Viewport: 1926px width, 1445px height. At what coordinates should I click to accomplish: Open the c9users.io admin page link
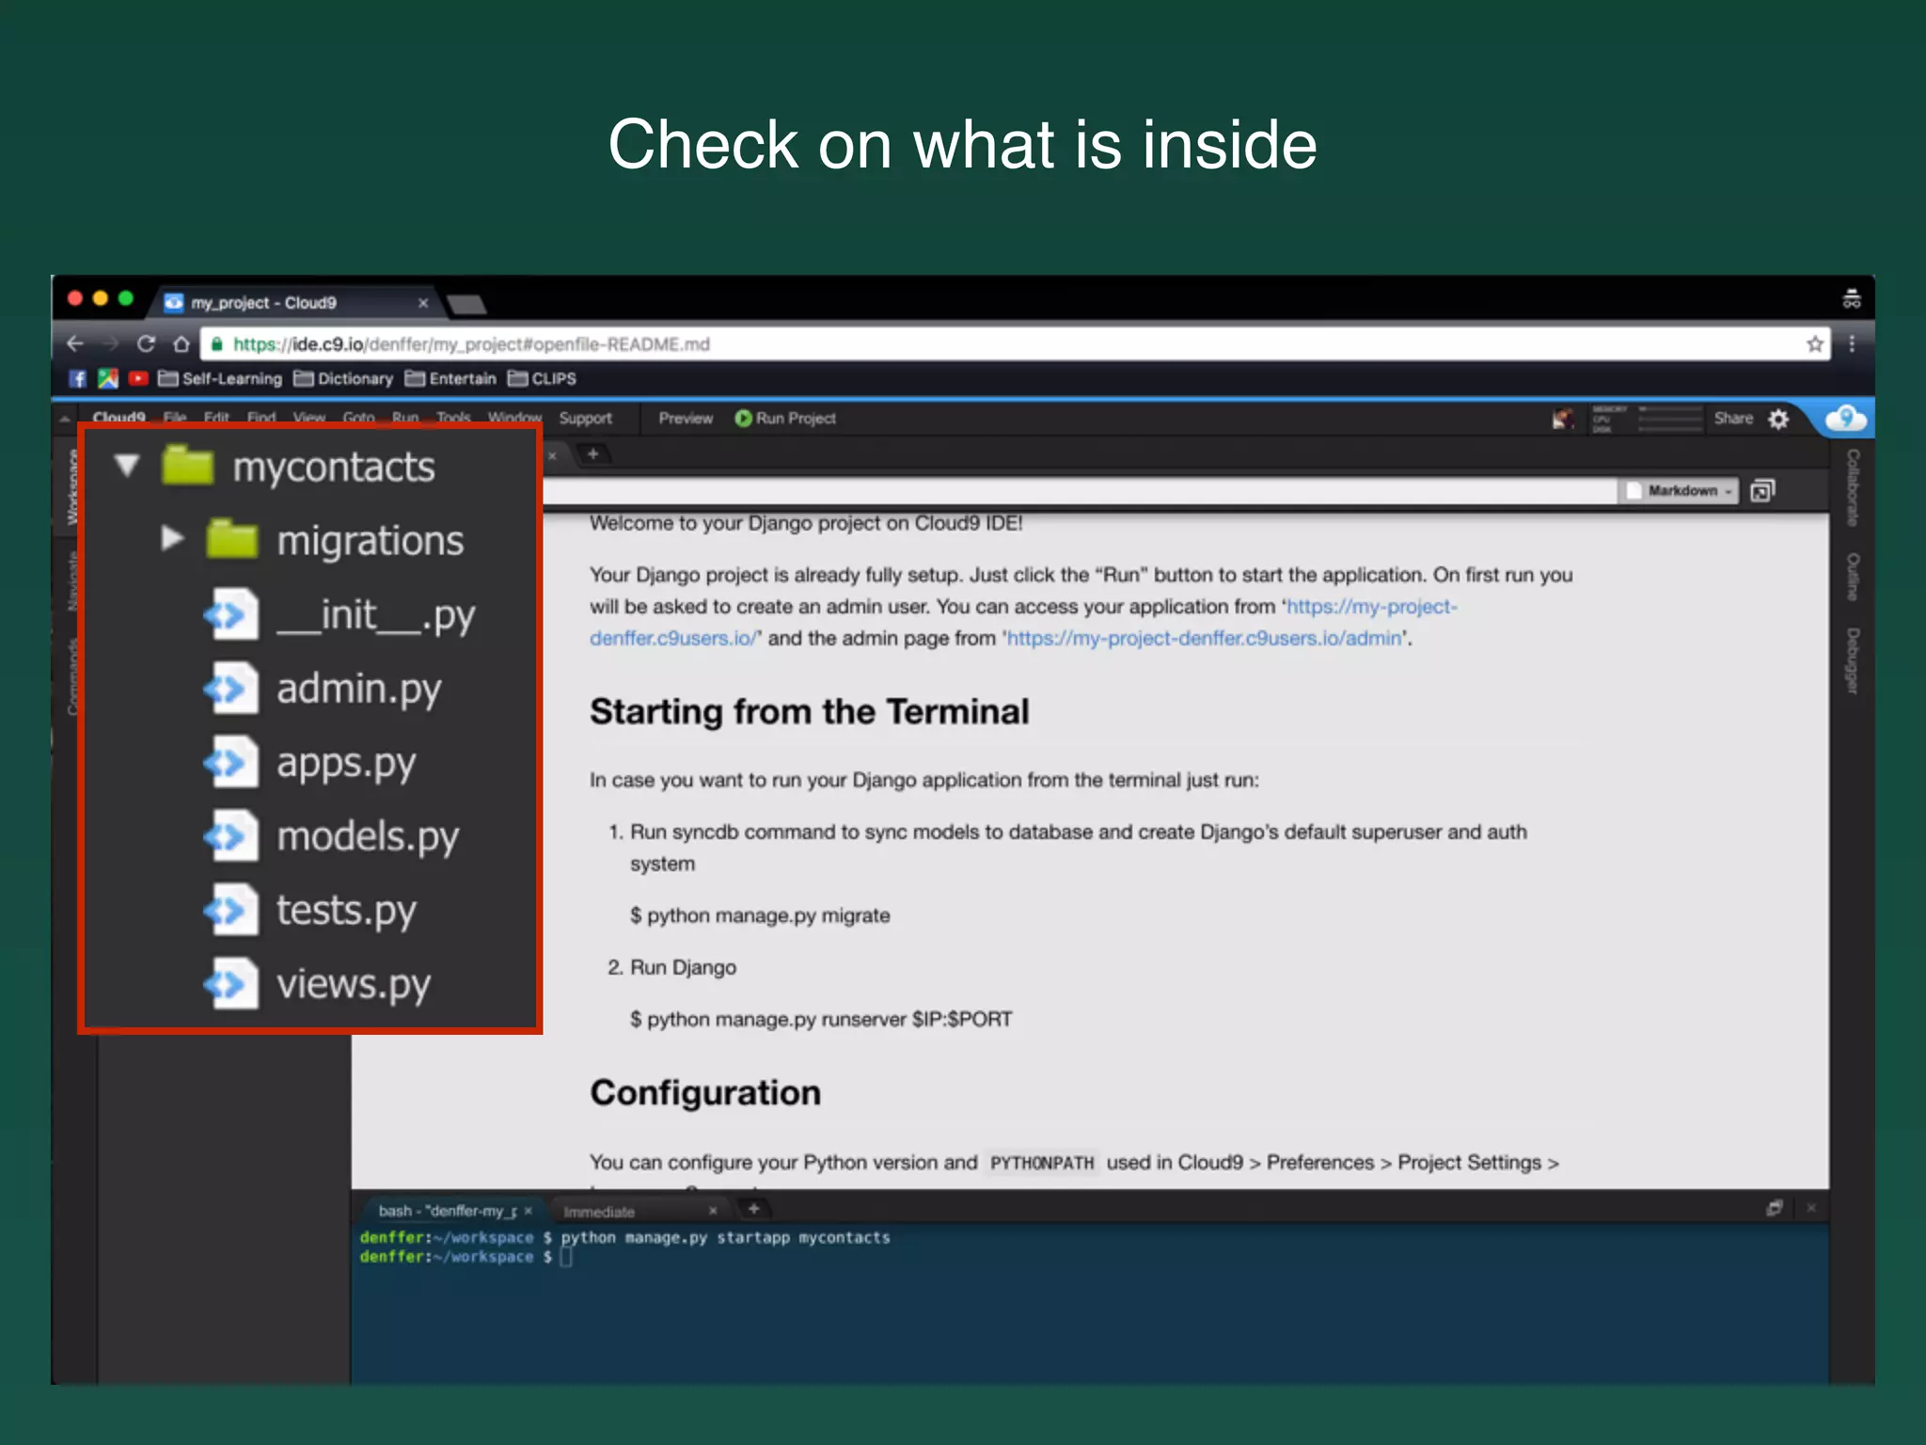click(x=1204, y=639)
